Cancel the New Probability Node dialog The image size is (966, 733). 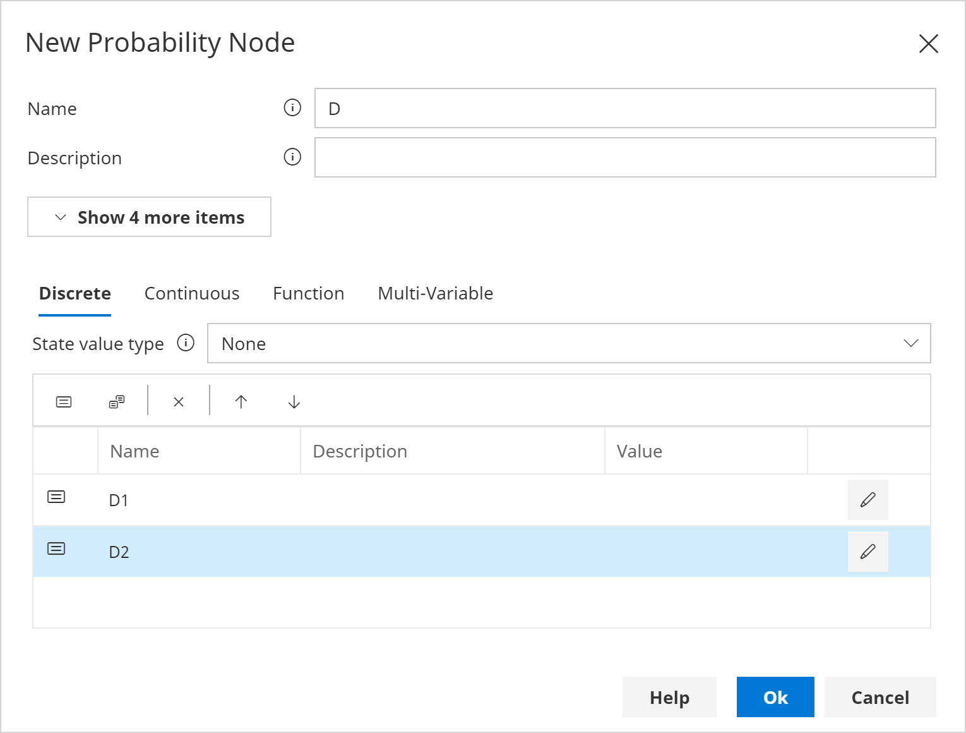[880, 697]
